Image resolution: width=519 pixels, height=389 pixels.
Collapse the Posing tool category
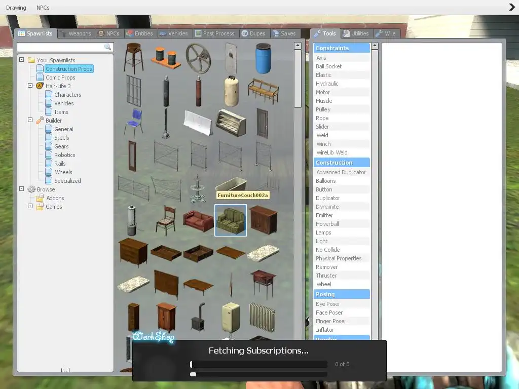click(342, 294)
